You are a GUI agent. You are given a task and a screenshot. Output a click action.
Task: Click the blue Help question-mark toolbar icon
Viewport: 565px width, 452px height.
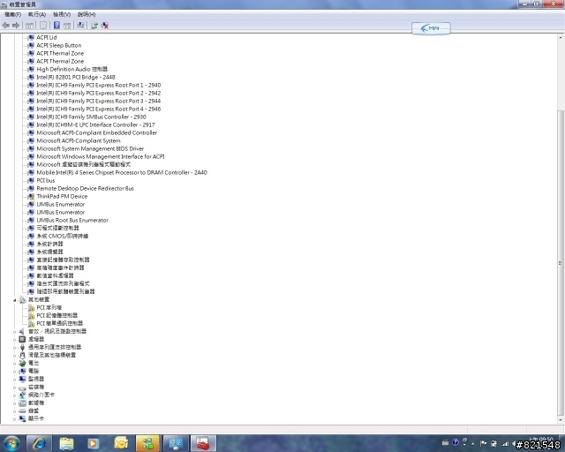(56, 26)
